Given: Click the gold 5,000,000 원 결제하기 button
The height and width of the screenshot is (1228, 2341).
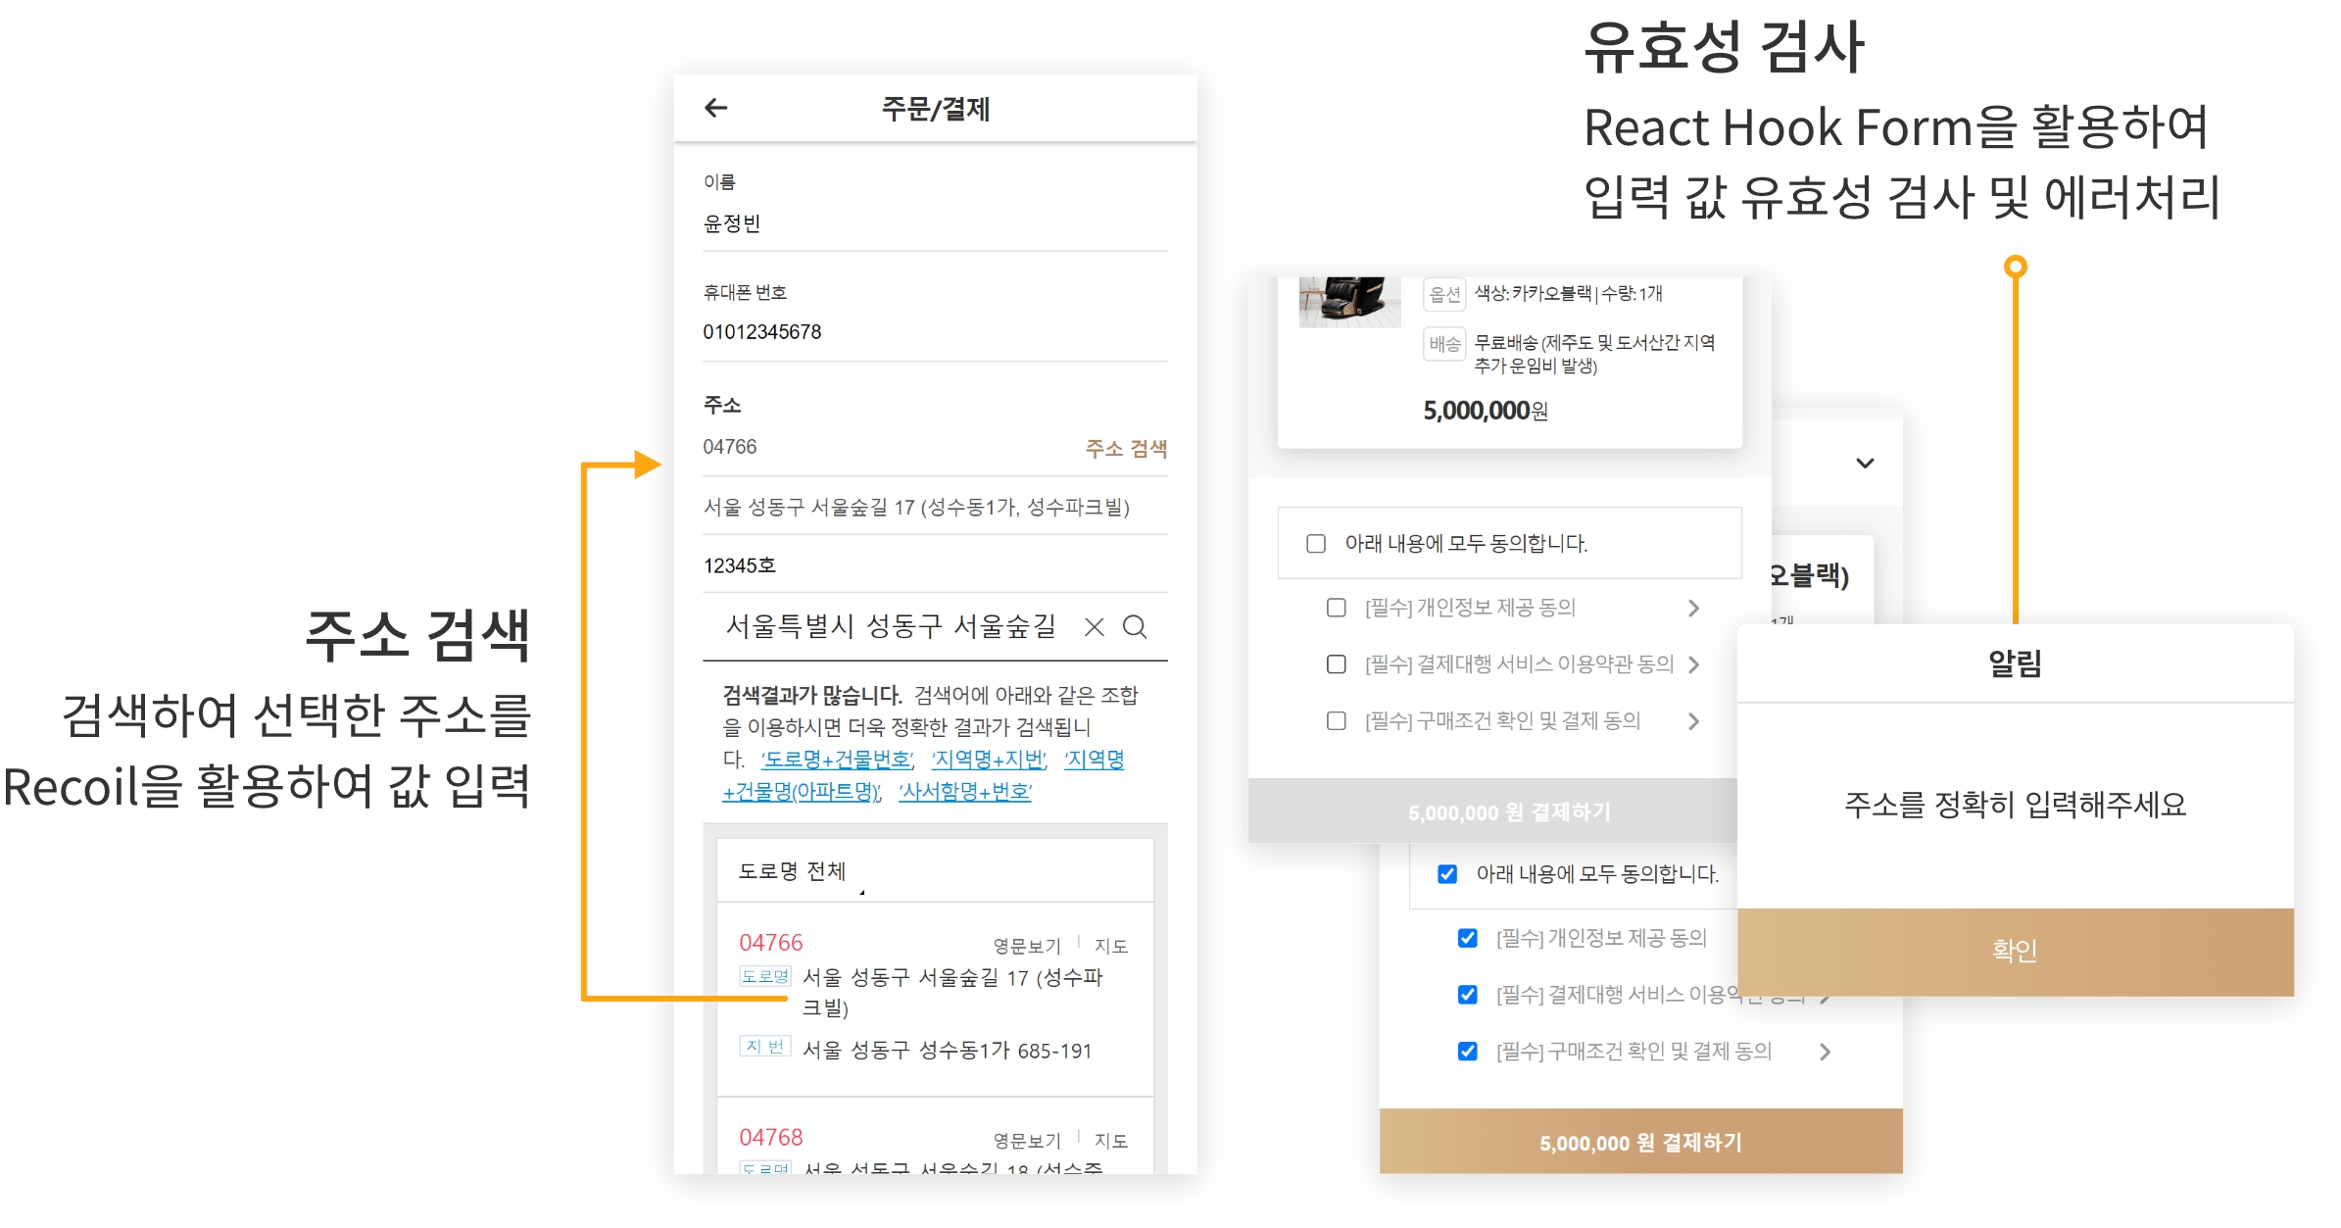Looking at the screenshot, I should coord(1640,1142).
